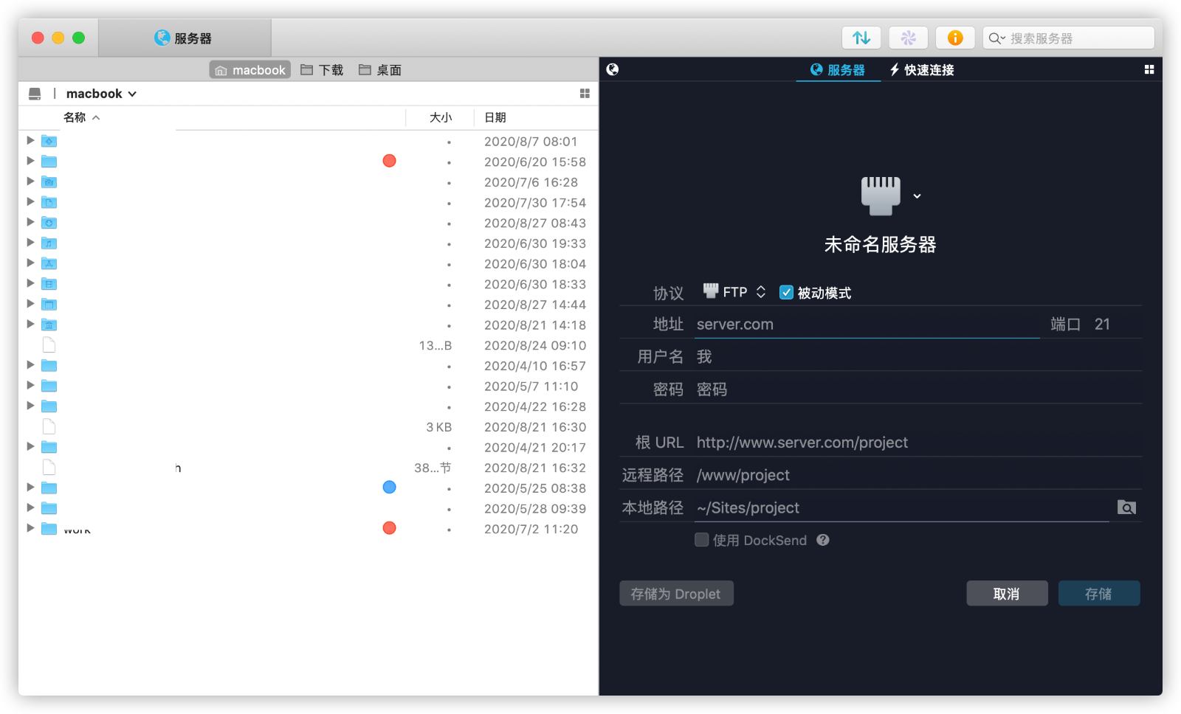Expand the folder dated 2020/6/20 15:58
This screenshot has height=714, width=1181.
30,161
